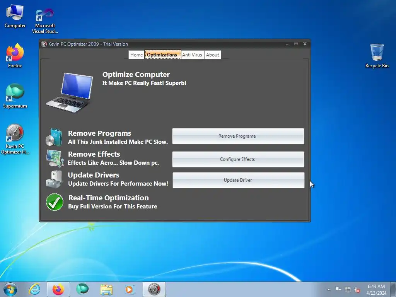Go to the About tab

coord(212,55)
